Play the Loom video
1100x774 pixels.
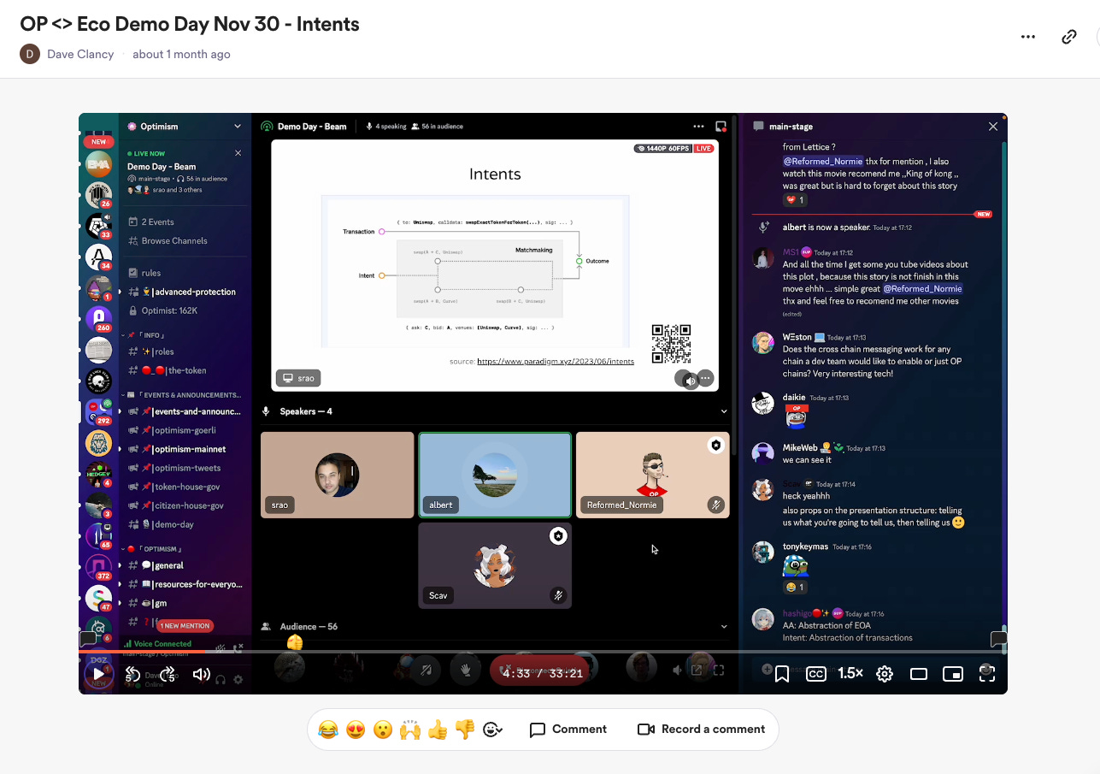click(98, 674)
